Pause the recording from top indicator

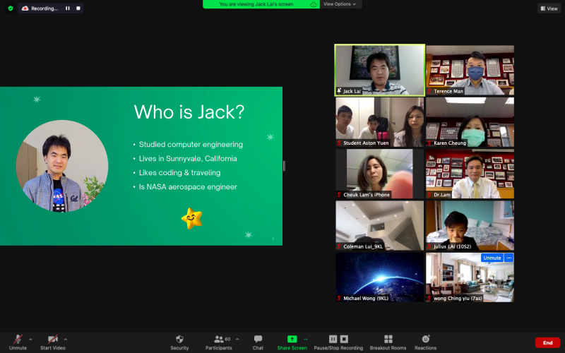click(x=67, y=8)
